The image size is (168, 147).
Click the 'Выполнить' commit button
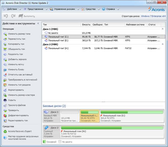(26, 16)
